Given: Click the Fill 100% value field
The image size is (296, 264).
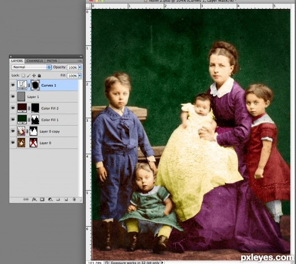Looking at the screenshot, I should [73, 75].
